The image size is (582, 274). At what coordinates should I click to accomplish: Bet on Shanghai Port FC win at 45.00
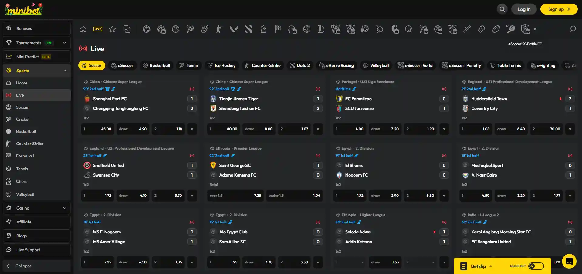tap(98, 129)
